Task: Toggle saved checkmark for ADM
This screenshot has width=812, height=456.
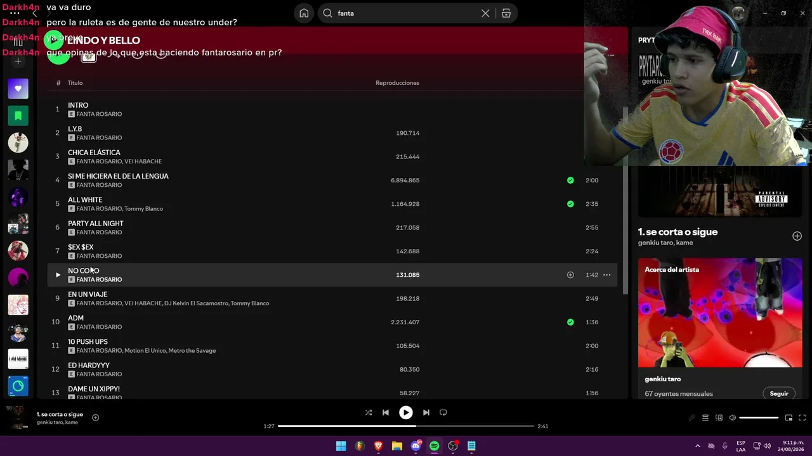Action: point(570,322)
